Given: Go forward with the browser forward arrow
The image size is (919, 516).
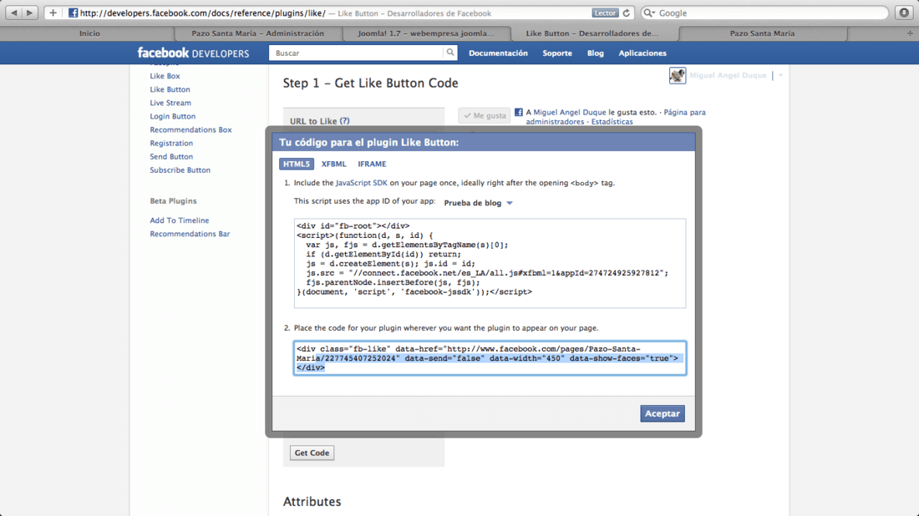Looking at the screenshot, I should tap(29, 13).
